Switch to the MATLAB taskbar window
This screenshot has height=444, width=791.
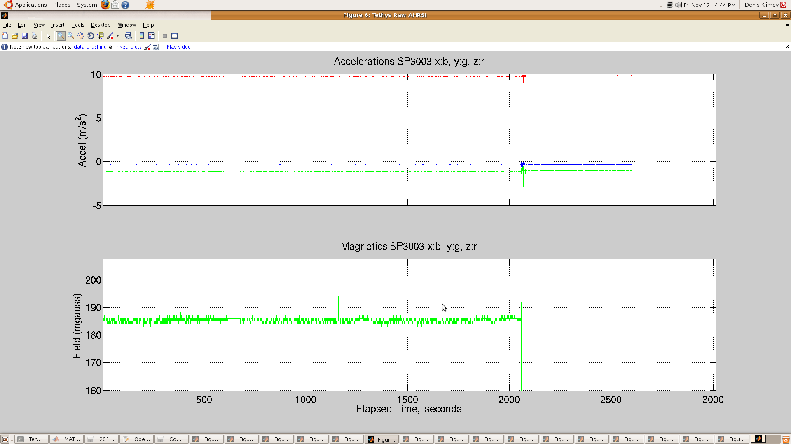pos(67,439)
